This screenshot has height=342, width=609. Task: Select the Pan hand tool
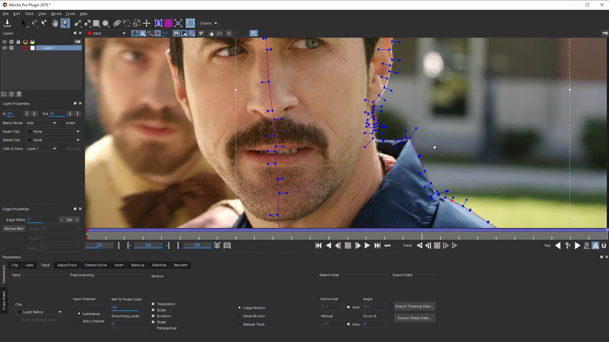55,23
